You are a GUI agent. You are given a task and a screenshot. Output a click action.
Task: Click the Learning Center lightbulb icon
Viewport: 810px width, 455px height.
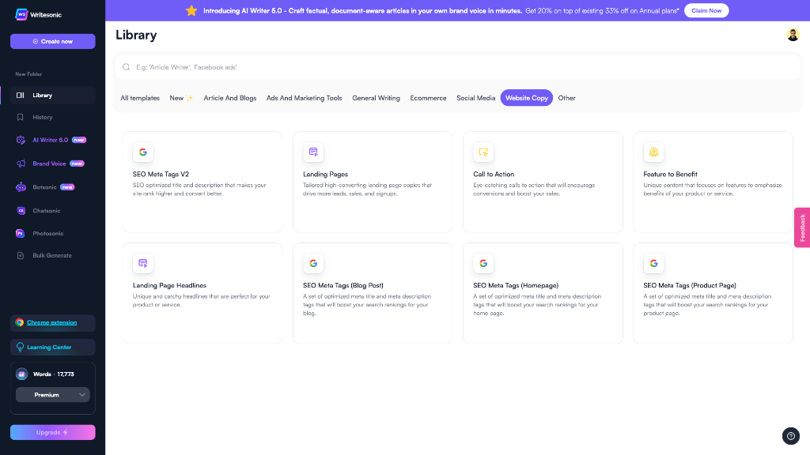[x=20, y=348]
